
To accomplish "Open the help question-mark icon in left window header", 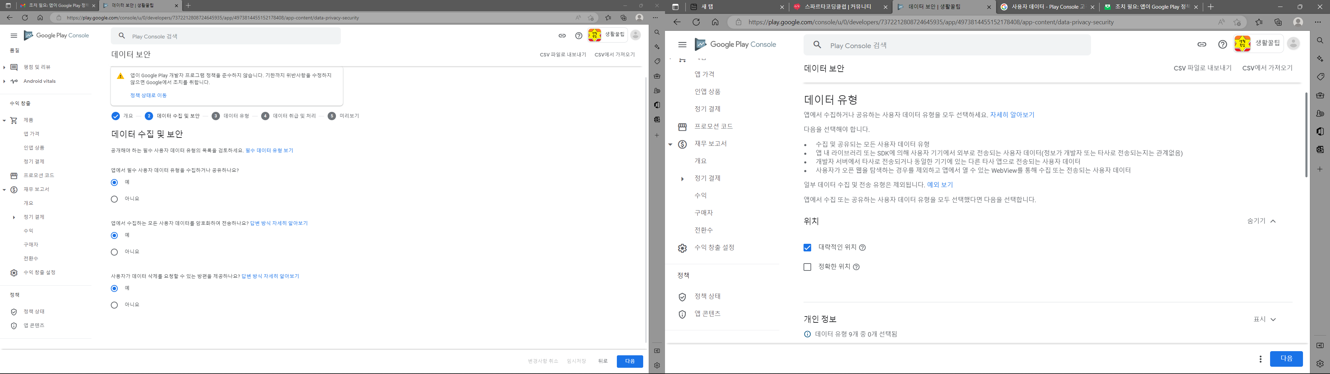I will pyautogui.click(x=579, y=36).
